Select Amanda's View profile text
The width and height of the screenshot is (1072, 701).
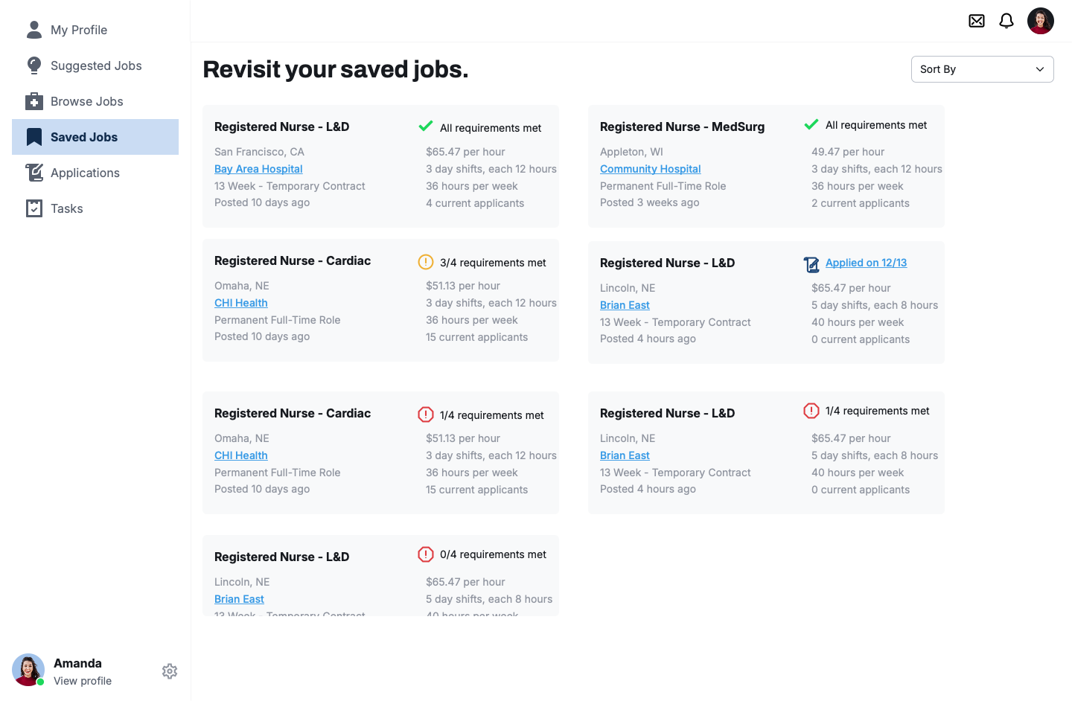pos(83,681)
